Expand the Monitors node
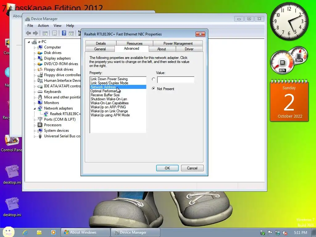This screenshot has height=237, width=316. coord(35,103)
